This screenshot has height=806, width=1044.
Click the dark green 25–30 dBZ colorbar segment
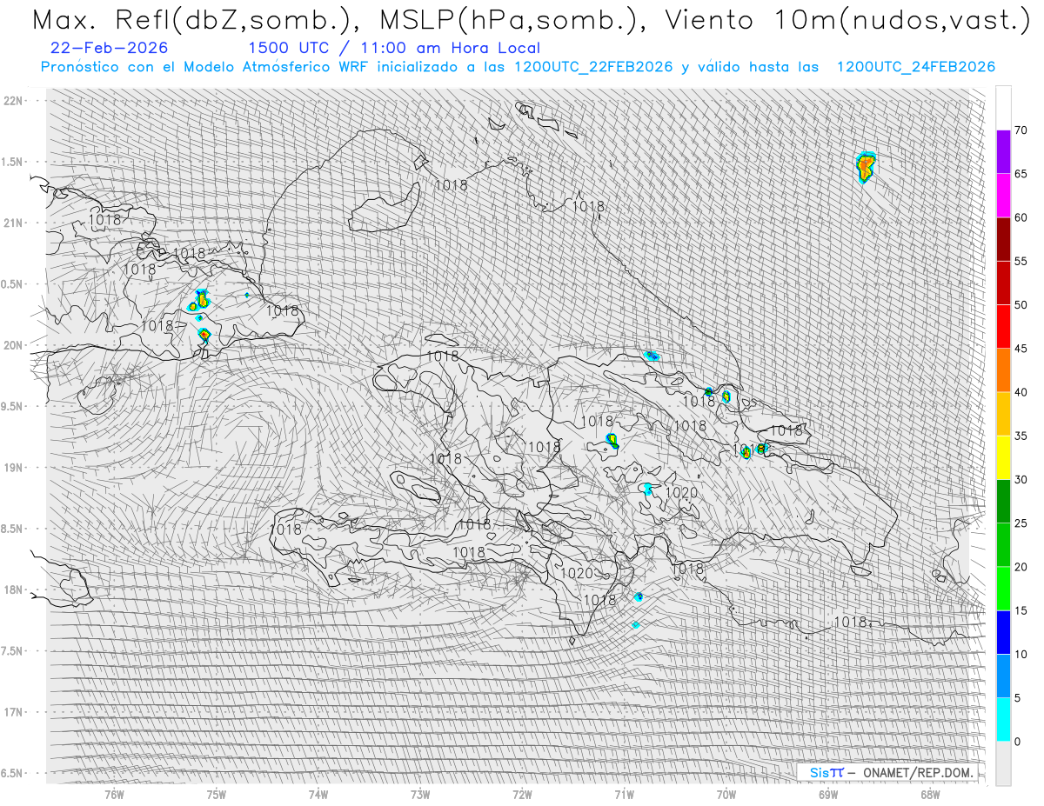pos(1003,501)
